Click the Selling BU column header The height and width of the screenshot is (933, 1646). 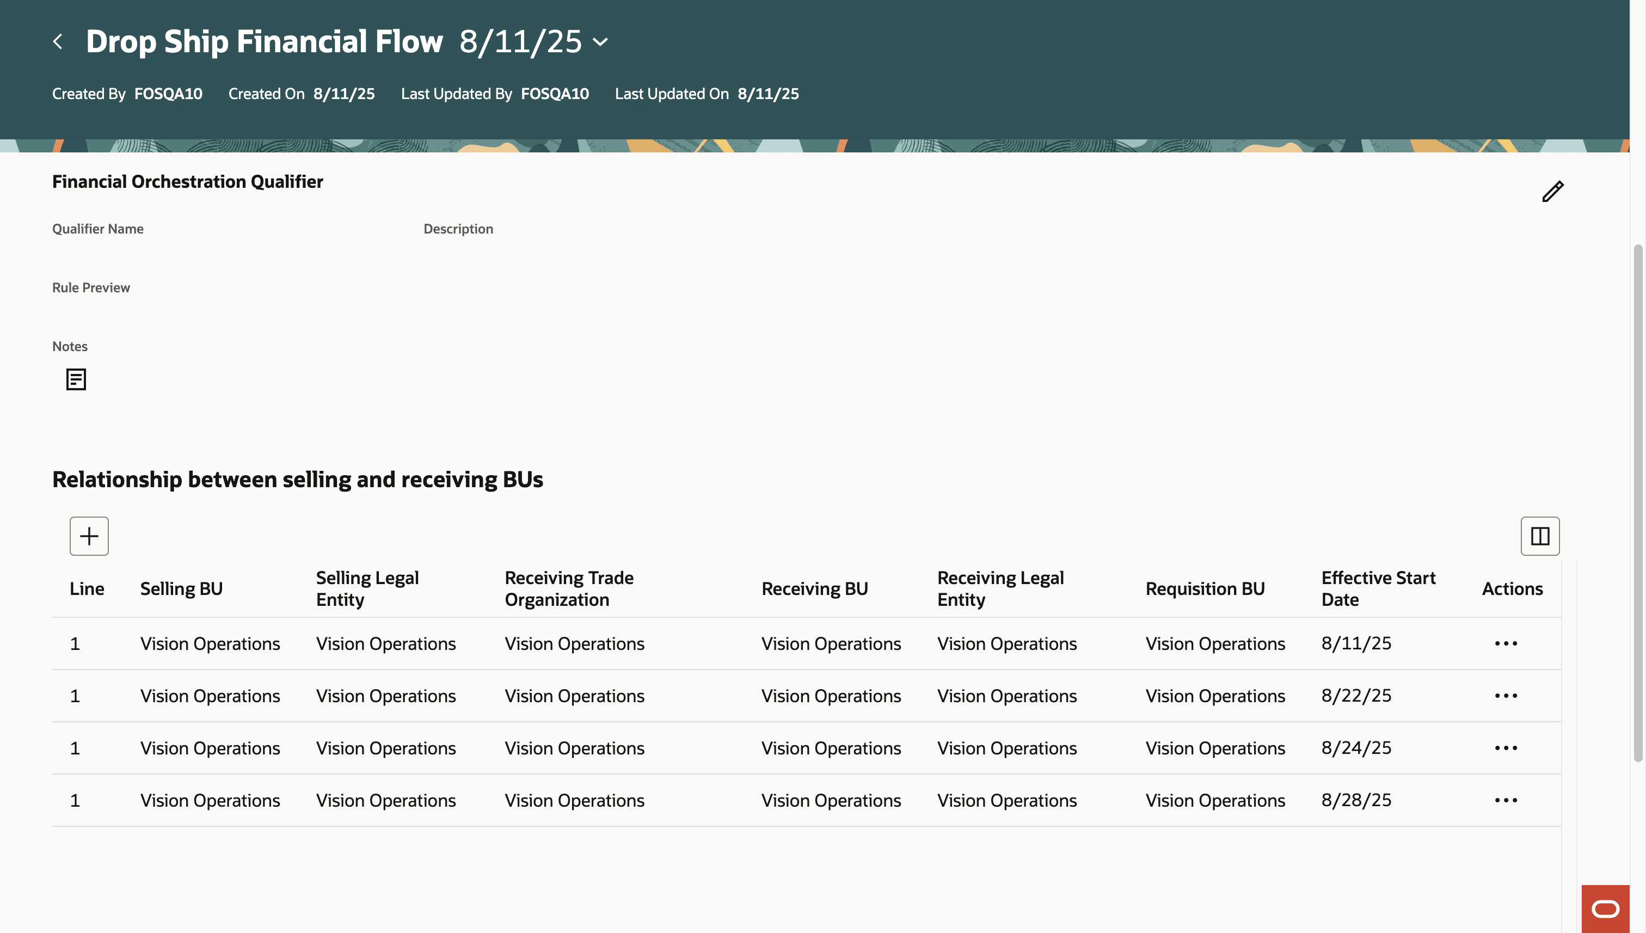[181, 588]
